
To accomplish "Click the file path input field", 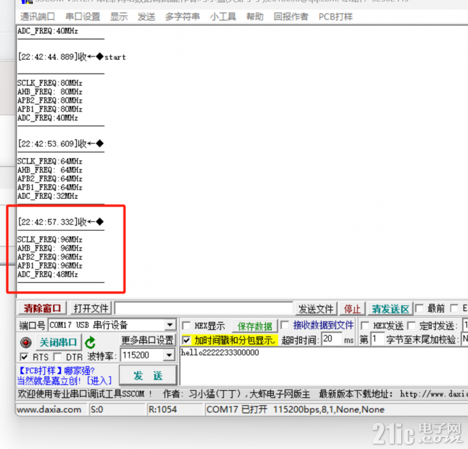I will [204, 308].
